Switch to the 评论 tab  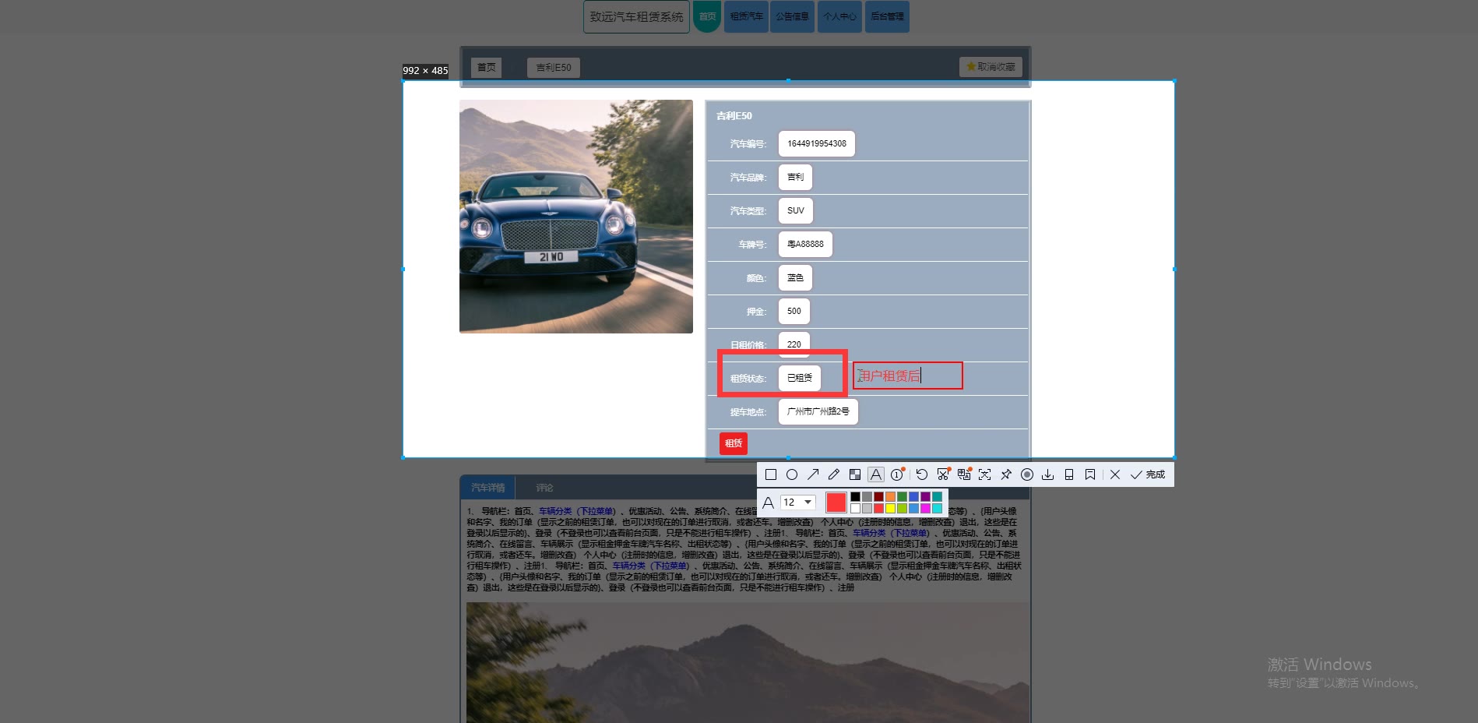(544, 488)
